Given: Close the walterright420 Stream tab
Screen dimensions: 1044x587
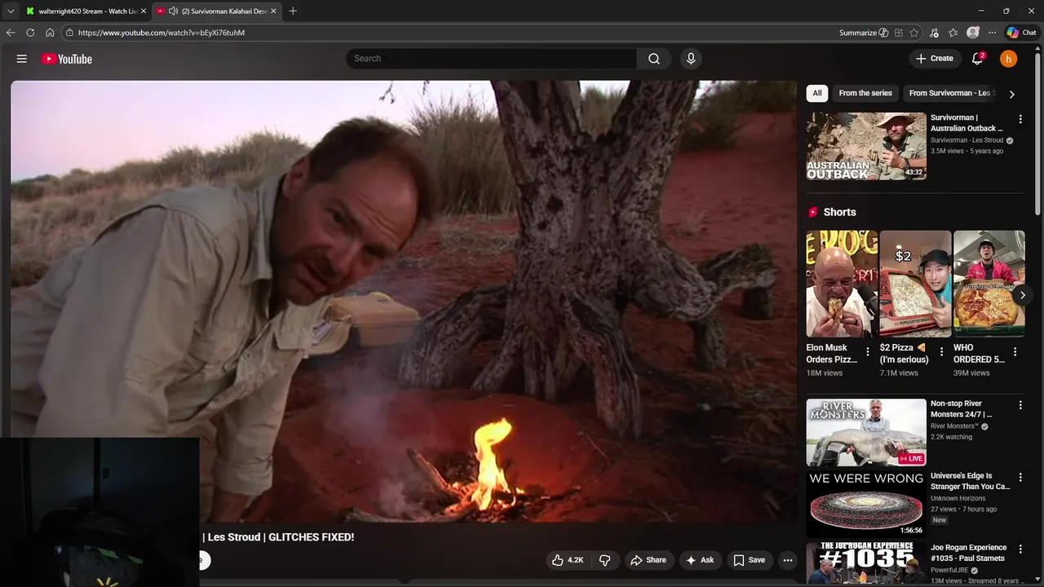Looking at the screenshot, I should (143, 11).
